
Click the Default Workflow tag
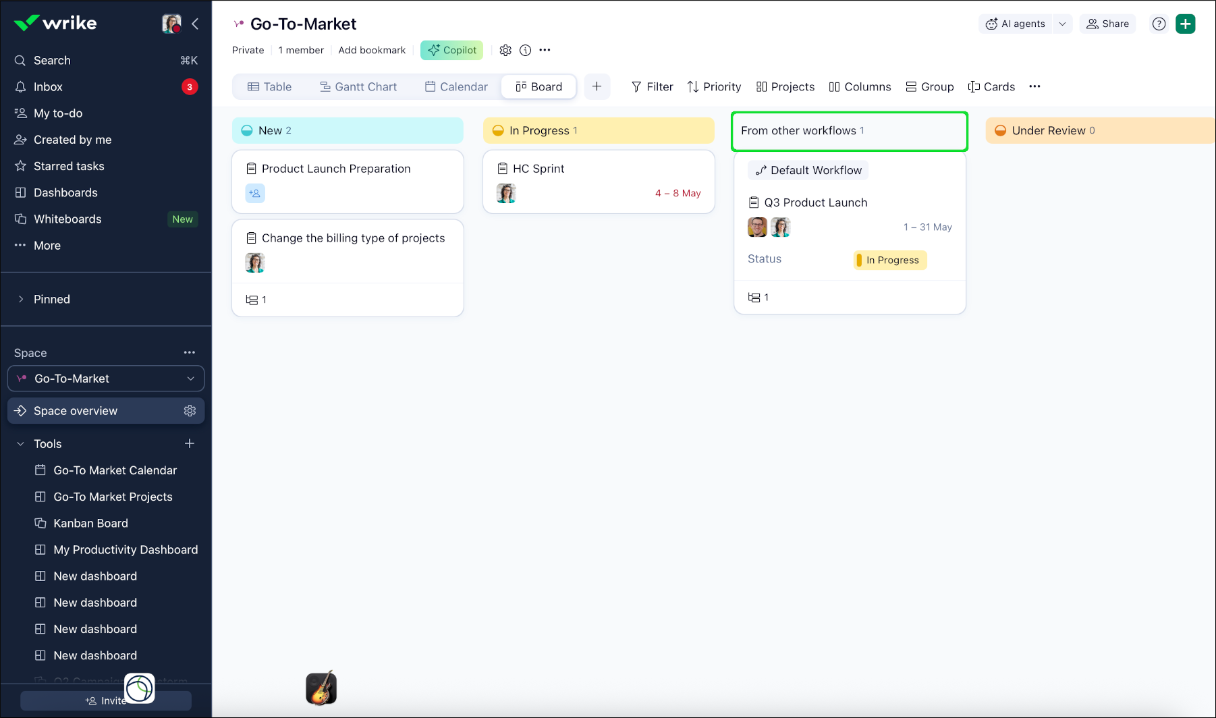pyautogui.click(x=808, y=170)
